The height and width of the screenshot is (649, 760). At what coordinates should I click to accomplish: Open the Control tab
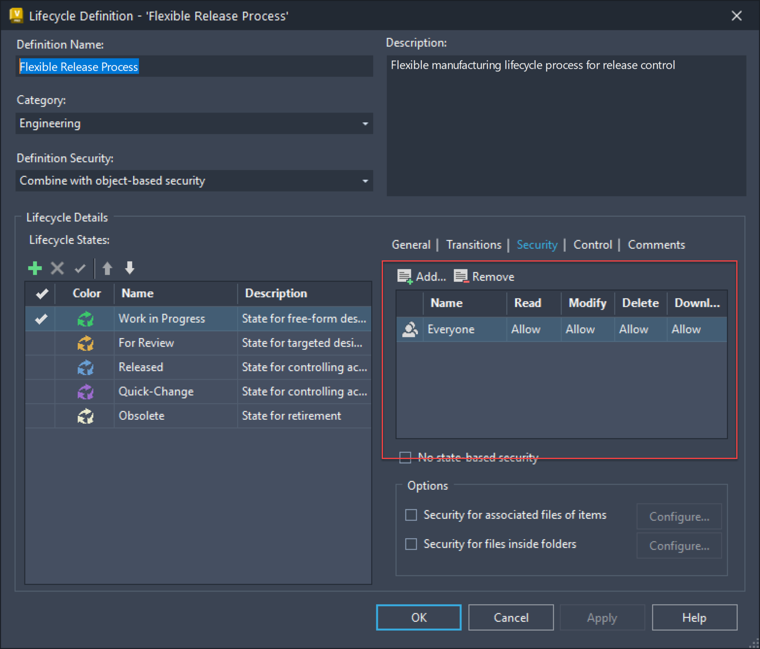pos(592,244)
